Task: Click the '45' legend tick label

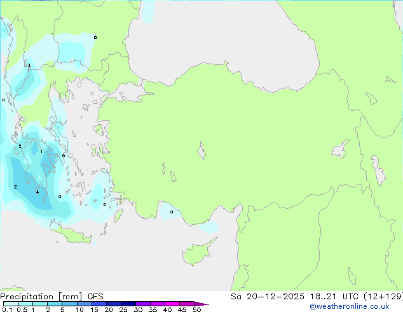Action: [182, 309]
